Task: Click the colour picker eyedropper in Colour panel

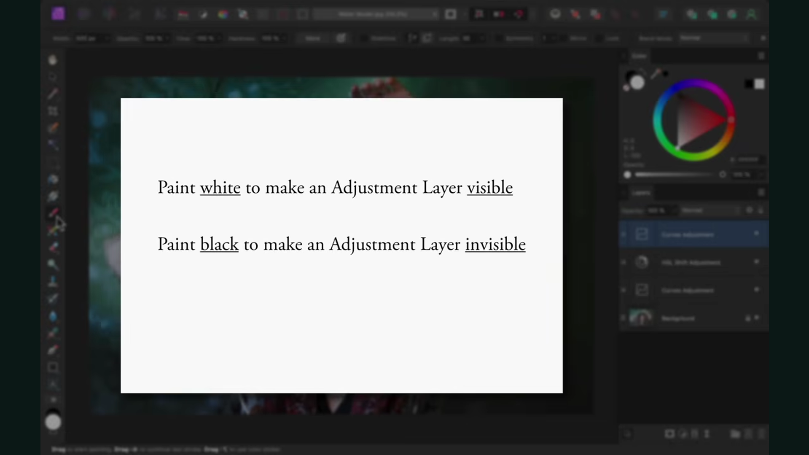Action: click(x=656, y=74)
